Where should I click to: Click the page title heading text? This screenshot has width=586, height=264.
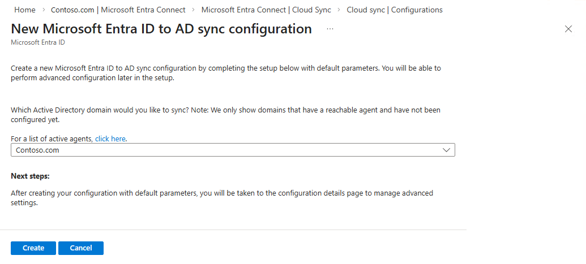[x=161, y=29]
